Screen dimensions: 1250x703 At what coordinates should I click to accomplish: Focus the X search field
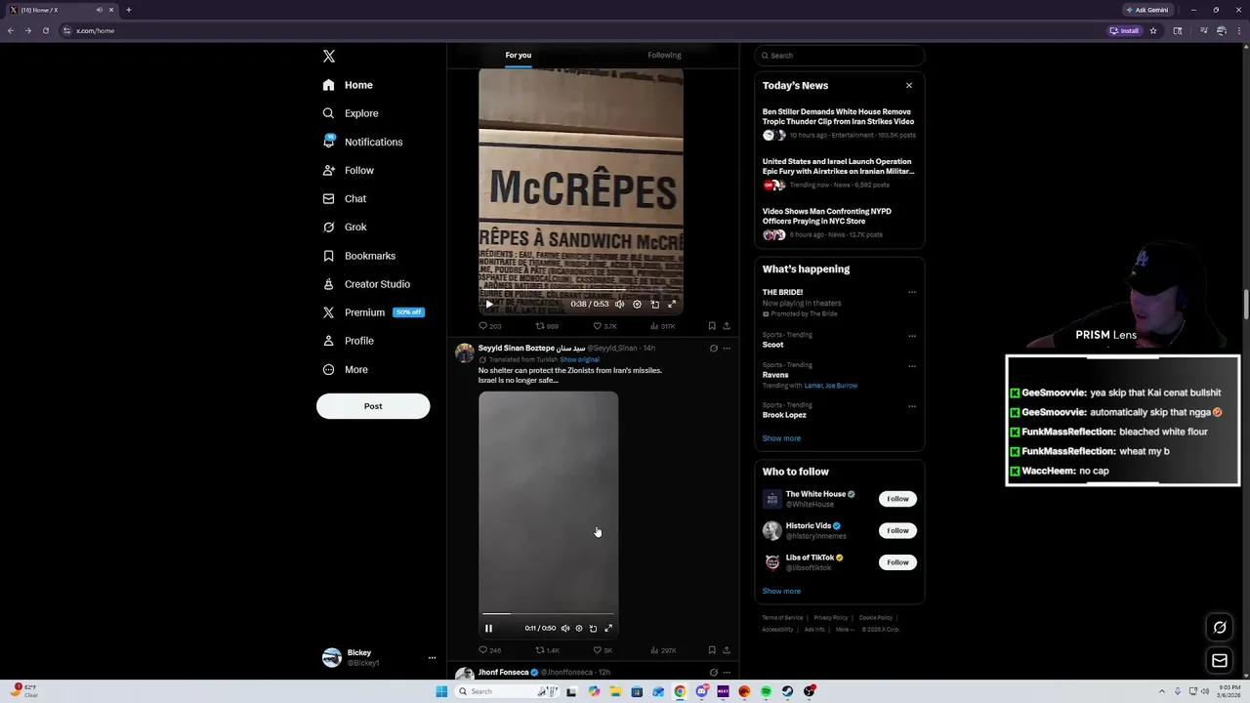pyautogui.click(x=839, y=56)
